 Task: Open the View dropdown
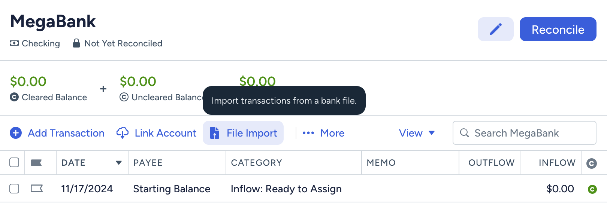[x=417, y=133]
